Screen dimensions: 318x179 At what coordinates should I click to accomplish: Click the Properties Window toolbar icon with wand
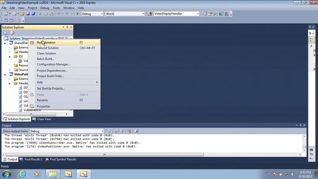(x=210, y=14)
